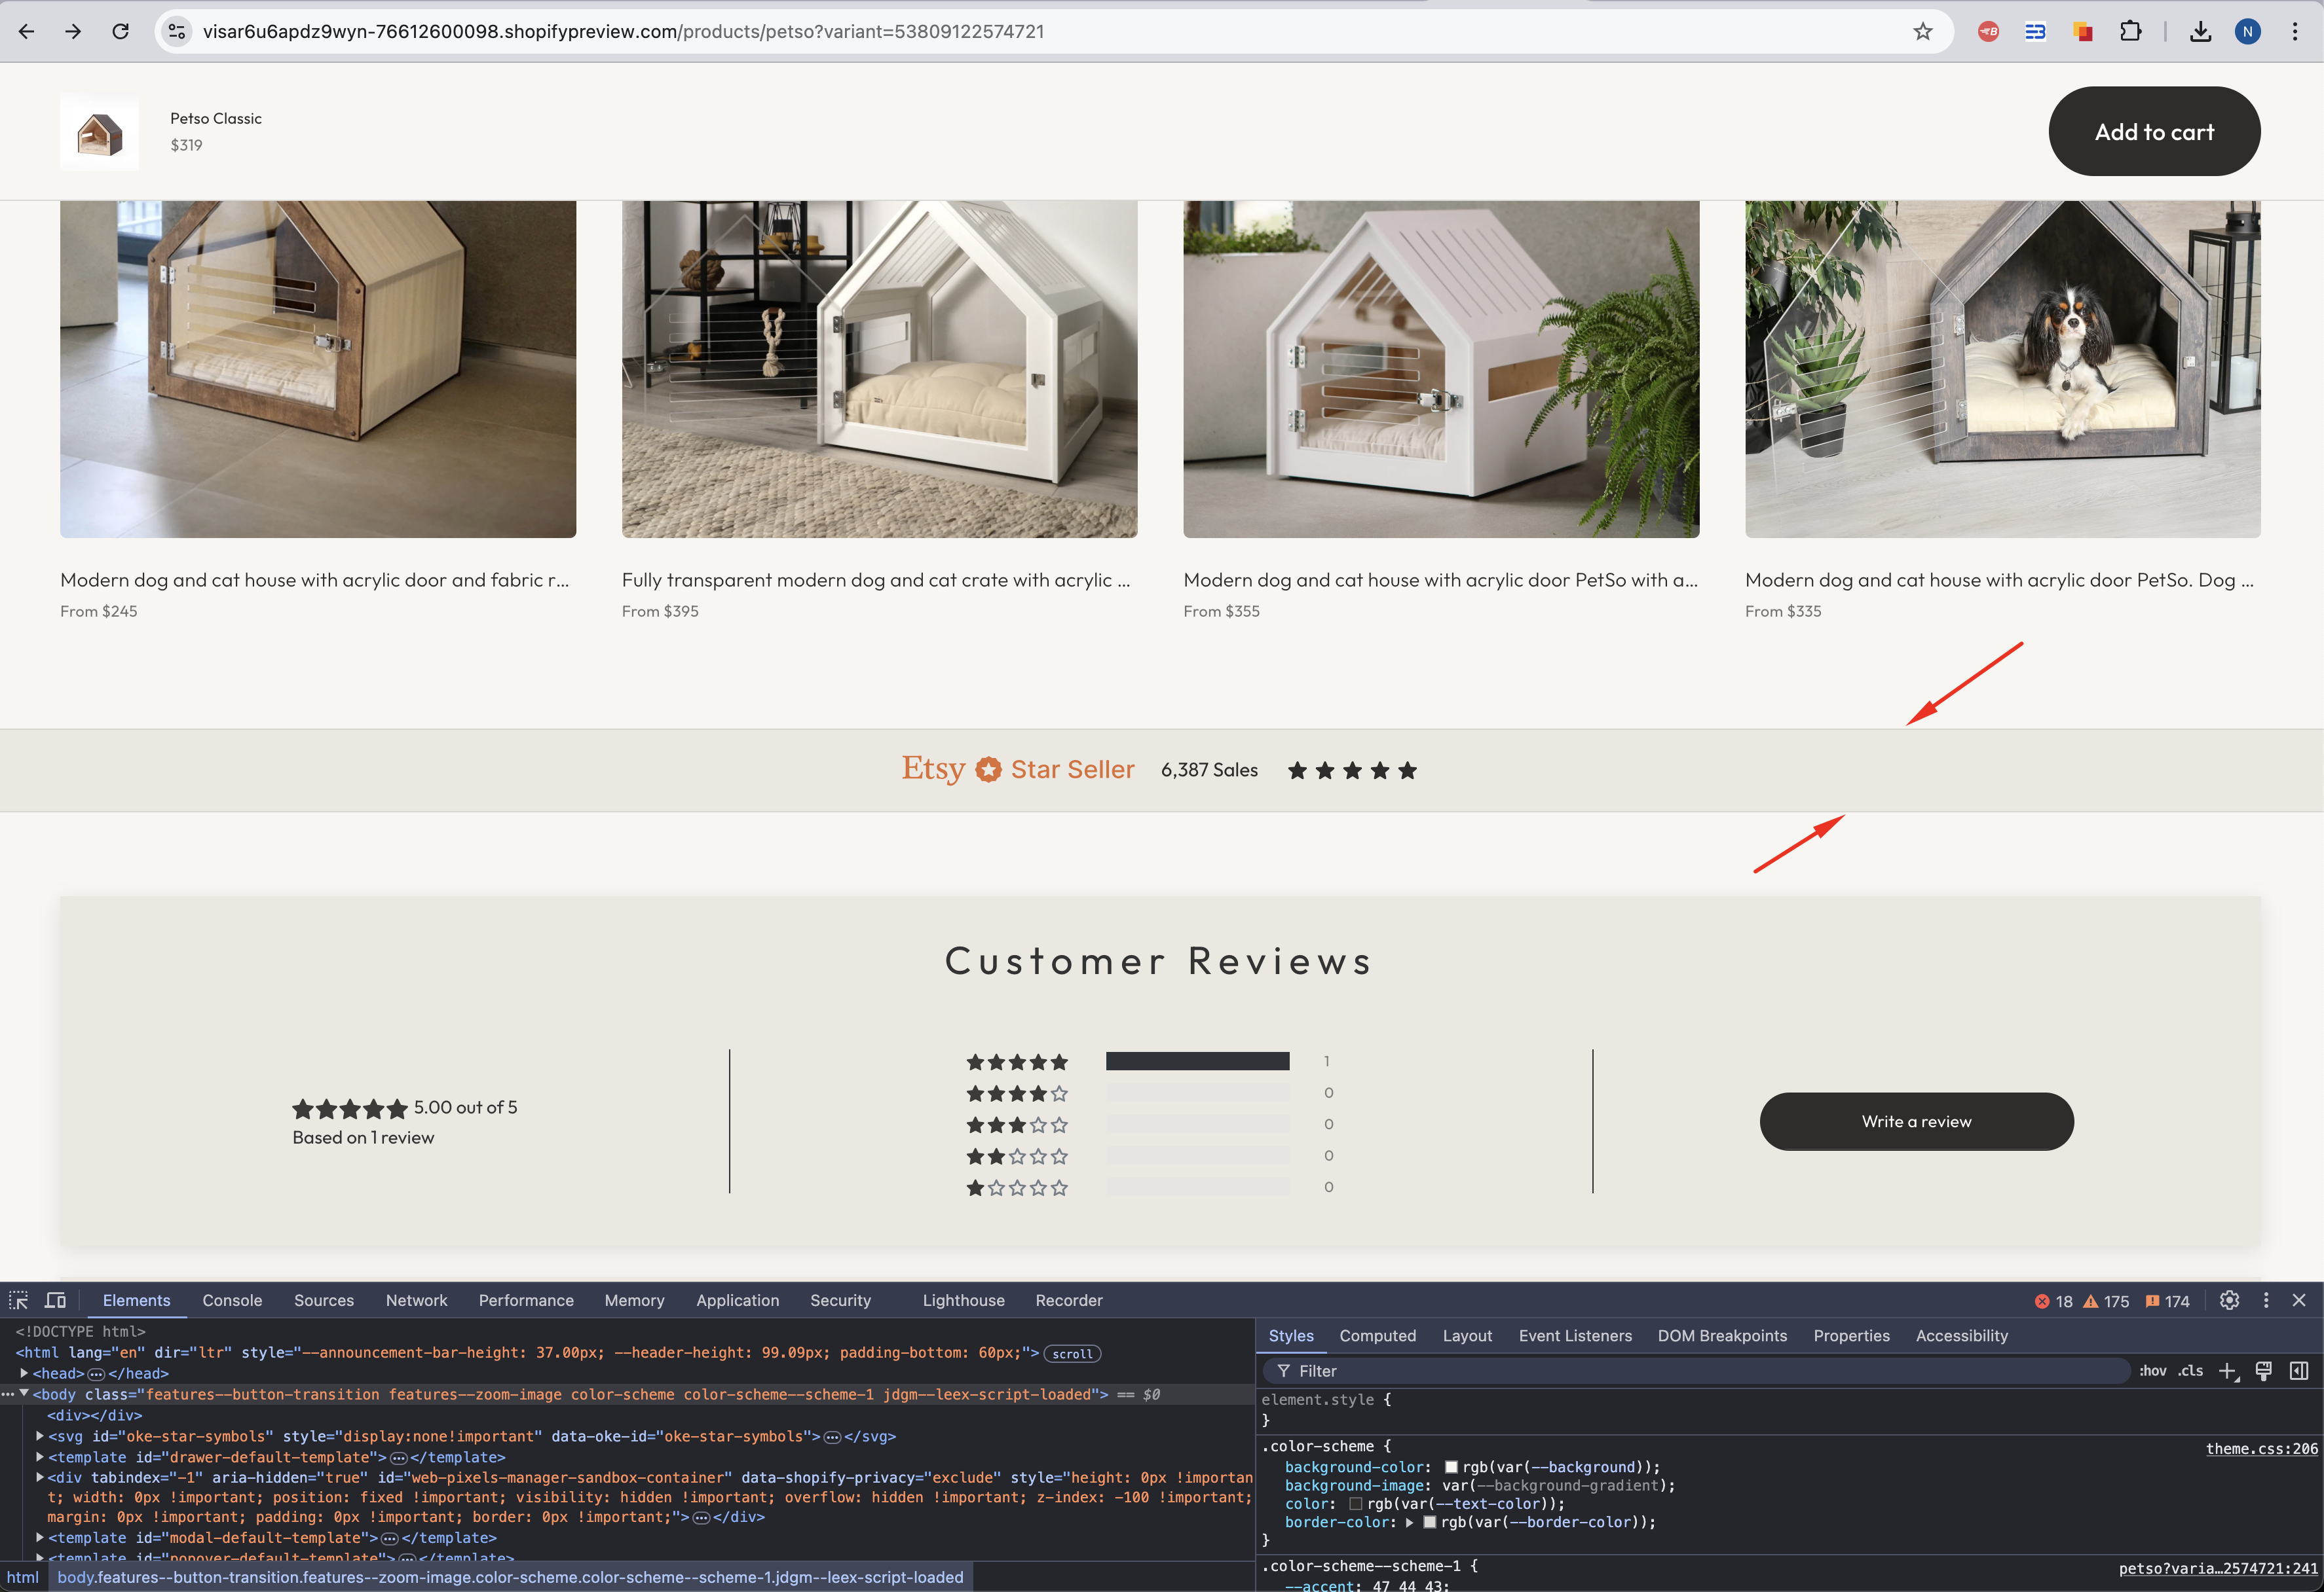Toggle the rendering emulations paintbrush icon

pyautogui.click(x=2264, y=1371)
